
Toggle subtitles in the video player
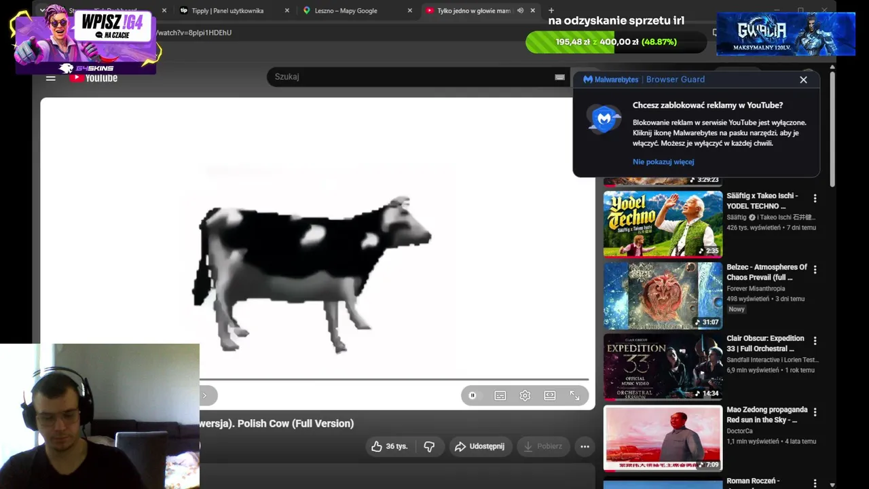point(500,395)
